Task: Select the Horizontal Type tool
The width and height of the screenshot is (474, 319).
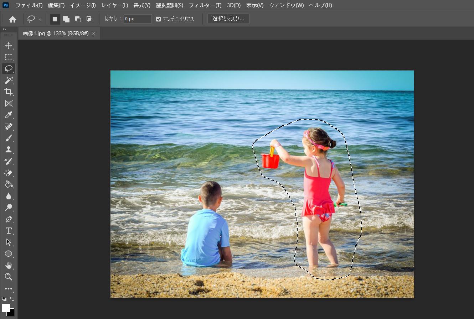Action: point(9,231)
